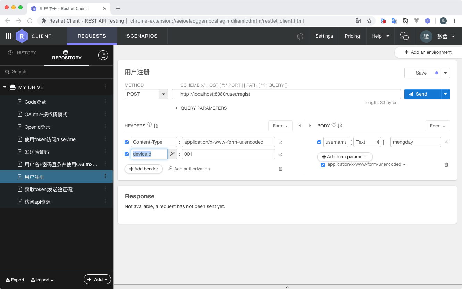Send the request

423,94
